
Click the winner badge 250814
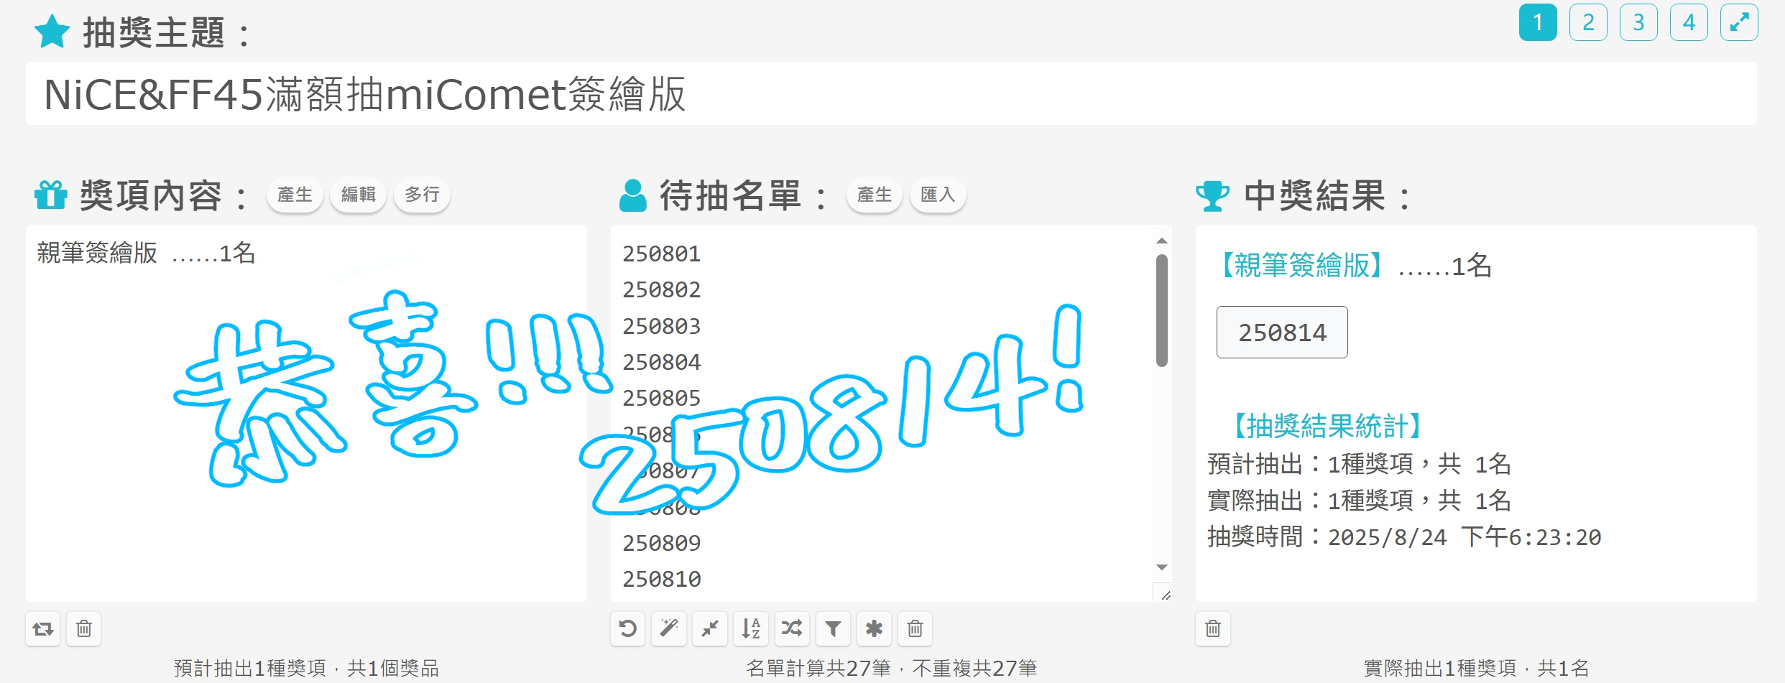pos(1282,333)
